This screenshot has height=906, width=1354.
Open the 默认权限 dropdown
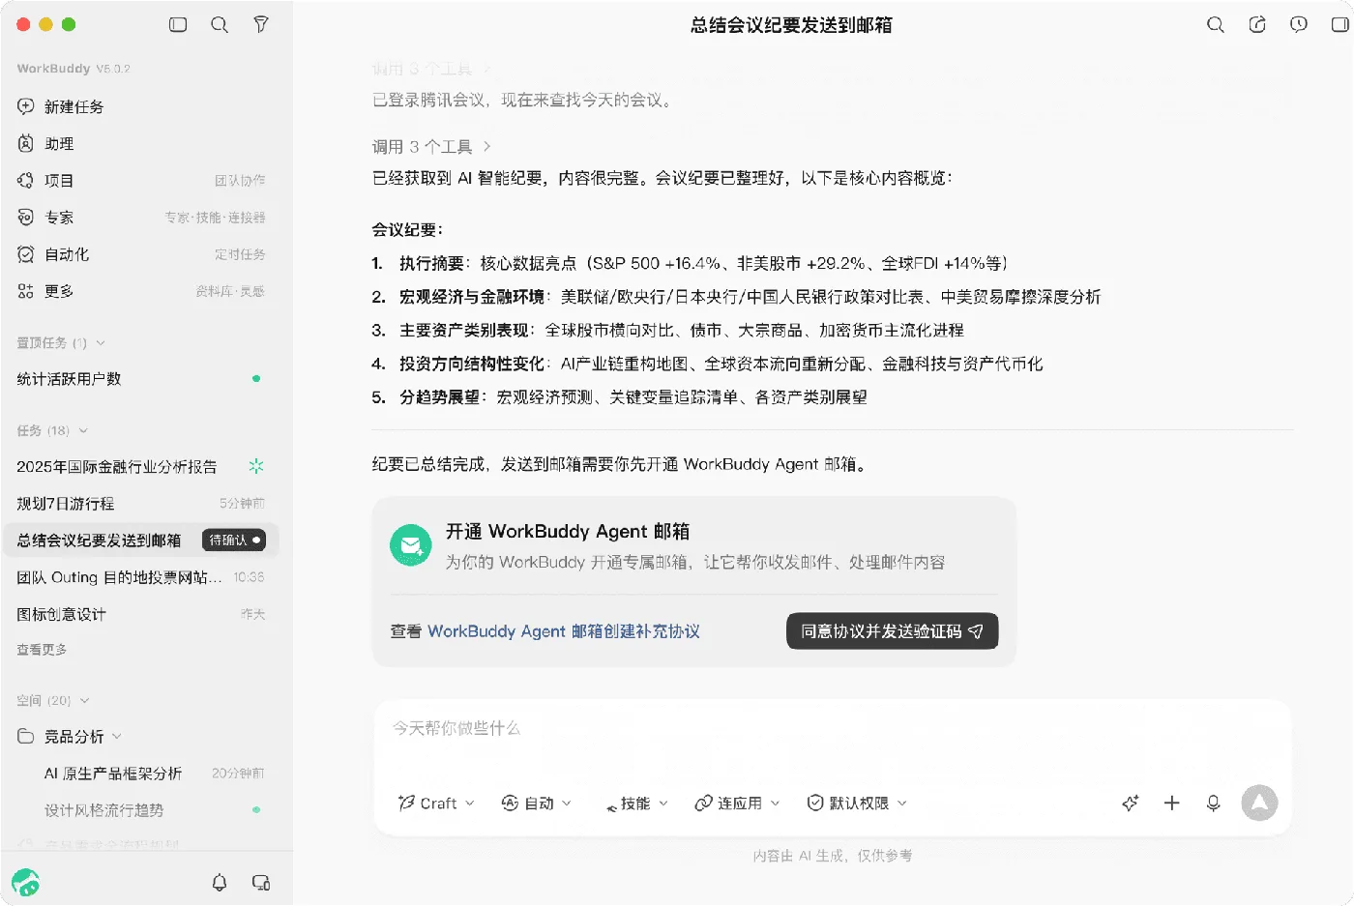tap(857, 803)
